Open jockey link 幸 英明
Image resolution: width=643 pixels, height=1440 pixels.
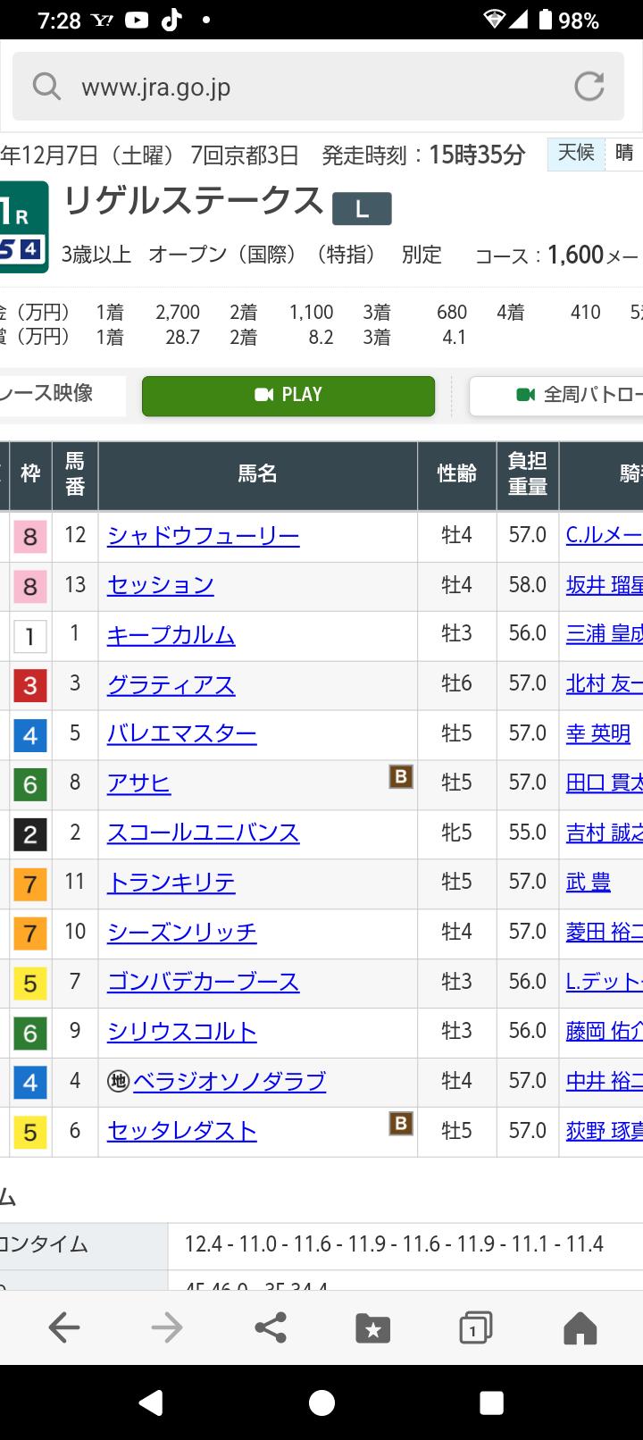[x=598, y=734]
